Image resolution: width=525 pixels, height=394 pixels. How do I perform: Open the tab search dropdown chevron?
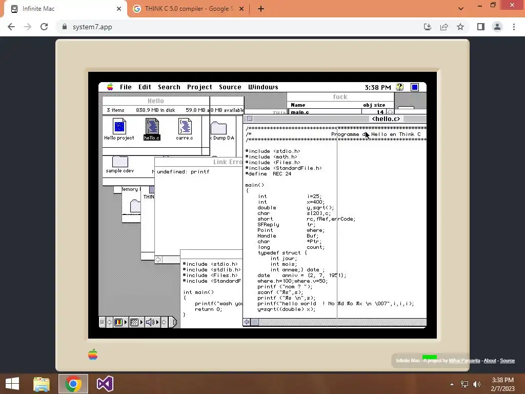pos(461,9)
